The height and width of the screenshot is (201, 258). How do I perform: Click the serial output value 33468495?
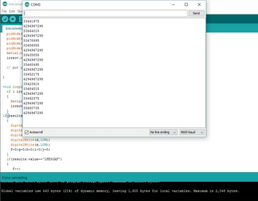[31, 65]
